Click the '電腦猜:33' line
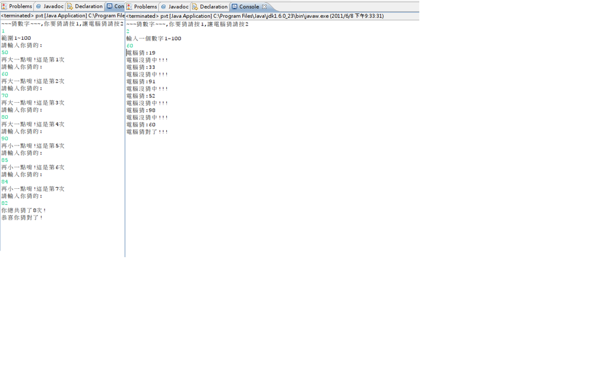The height and width of the screenshot is (380, 608). [x=141, y=67]
